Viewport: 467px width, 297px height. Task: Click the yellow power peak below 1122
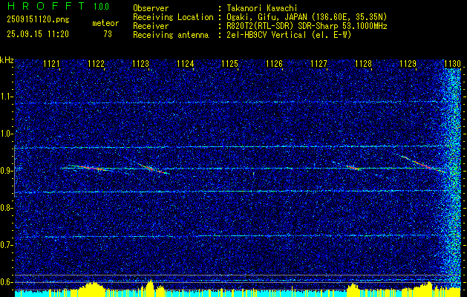click(x=94, y=289)
